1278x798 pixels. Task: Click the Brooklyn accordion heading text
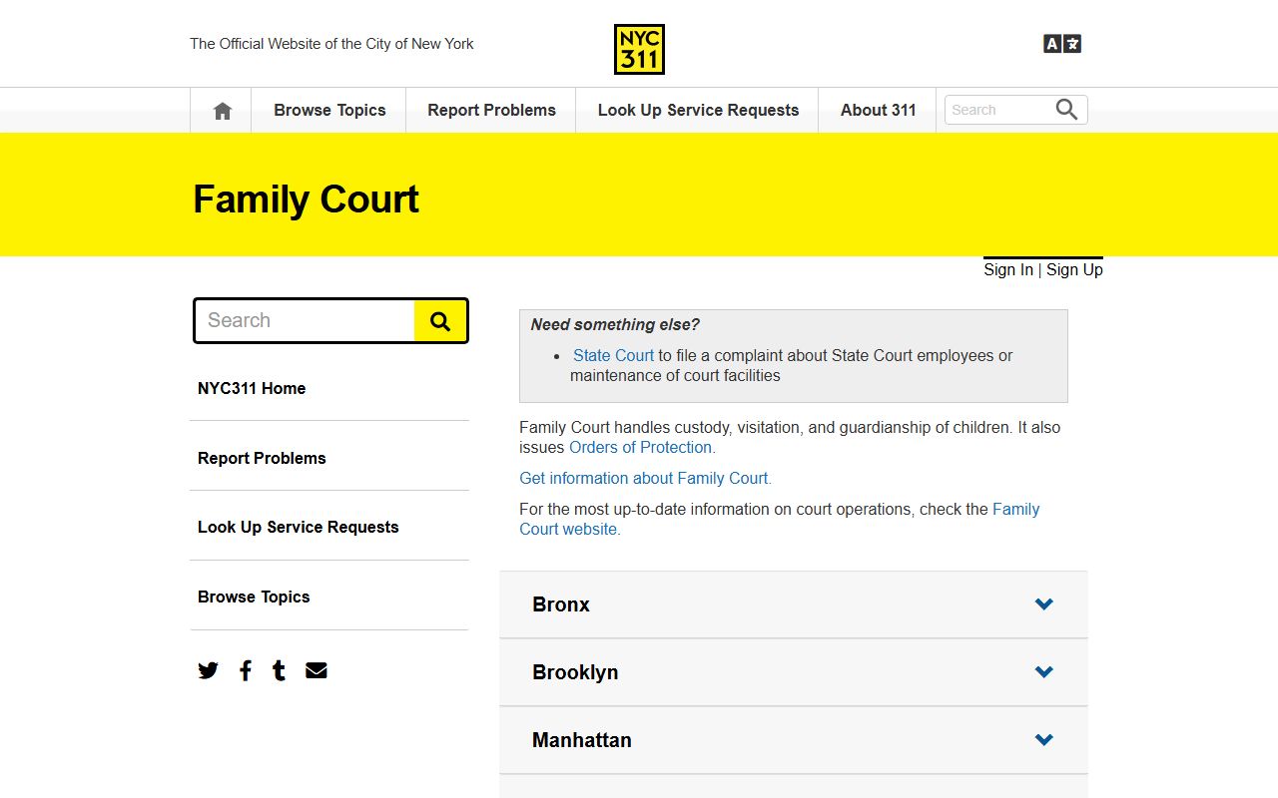coord(575,672)
